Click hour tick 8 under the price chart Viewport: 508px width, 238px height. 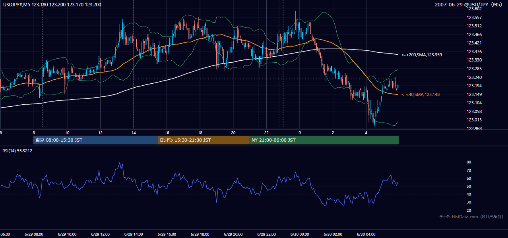pos(34,132)
